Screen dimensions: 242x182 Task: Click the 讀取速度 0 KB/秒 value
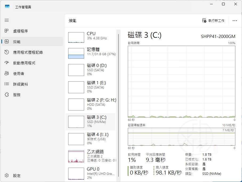(x=139, y=173)
